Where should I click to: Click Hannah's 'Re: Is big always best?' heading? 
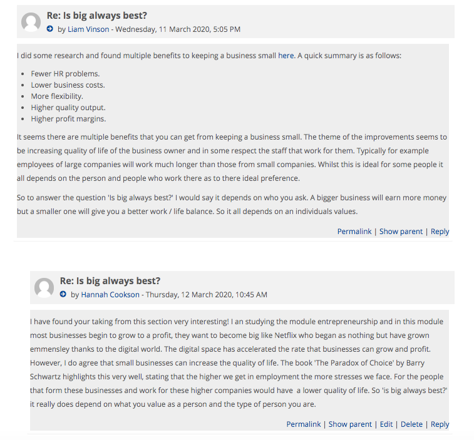coord(110,281)
